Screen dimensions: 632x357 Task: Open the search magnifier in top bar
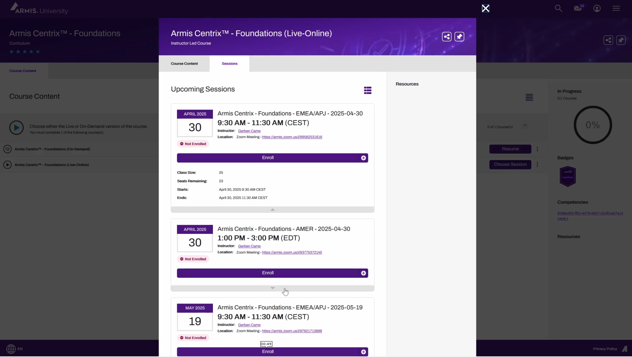click(558, 8)
